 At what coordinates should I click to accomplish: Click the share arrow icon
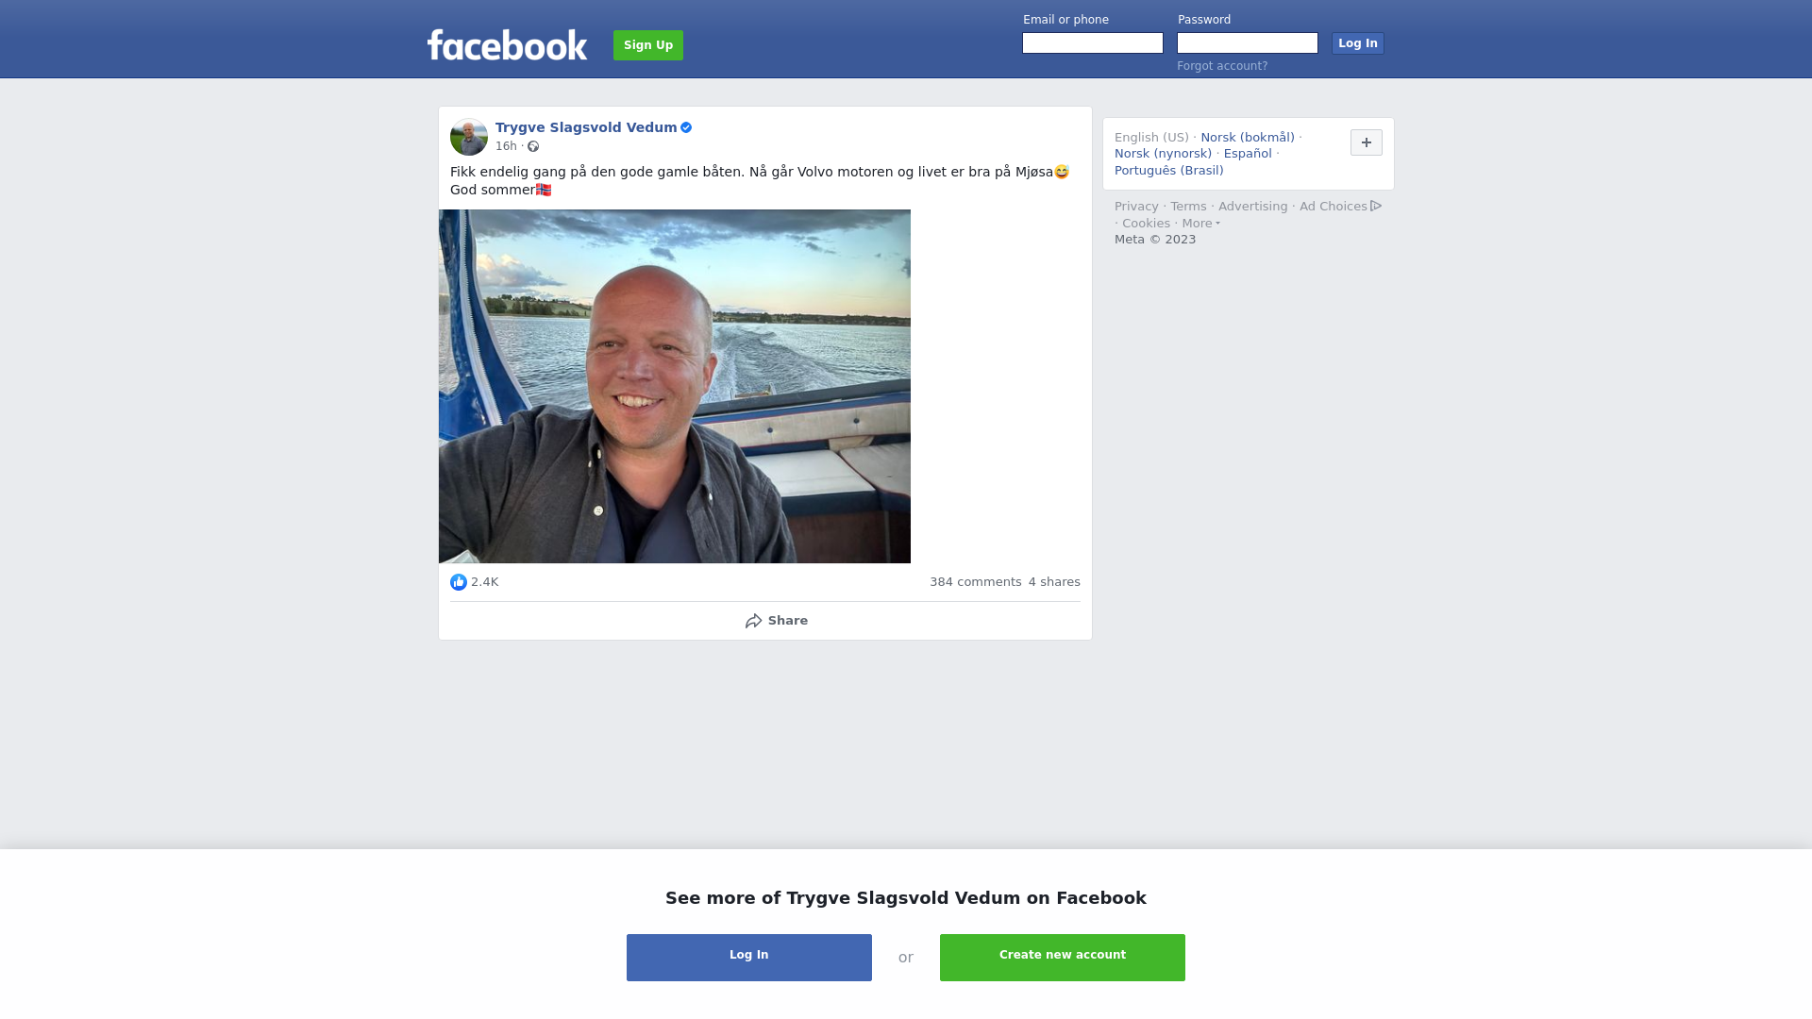[x=753, y=621]
